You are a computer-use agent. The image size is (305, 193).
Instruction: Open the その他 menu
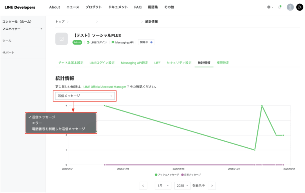169,7
